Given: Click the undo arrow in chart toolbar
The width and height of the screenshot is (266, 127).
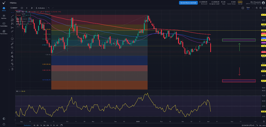Looking at the screenshot, I should pyautogui.click(x=49, y=8).
